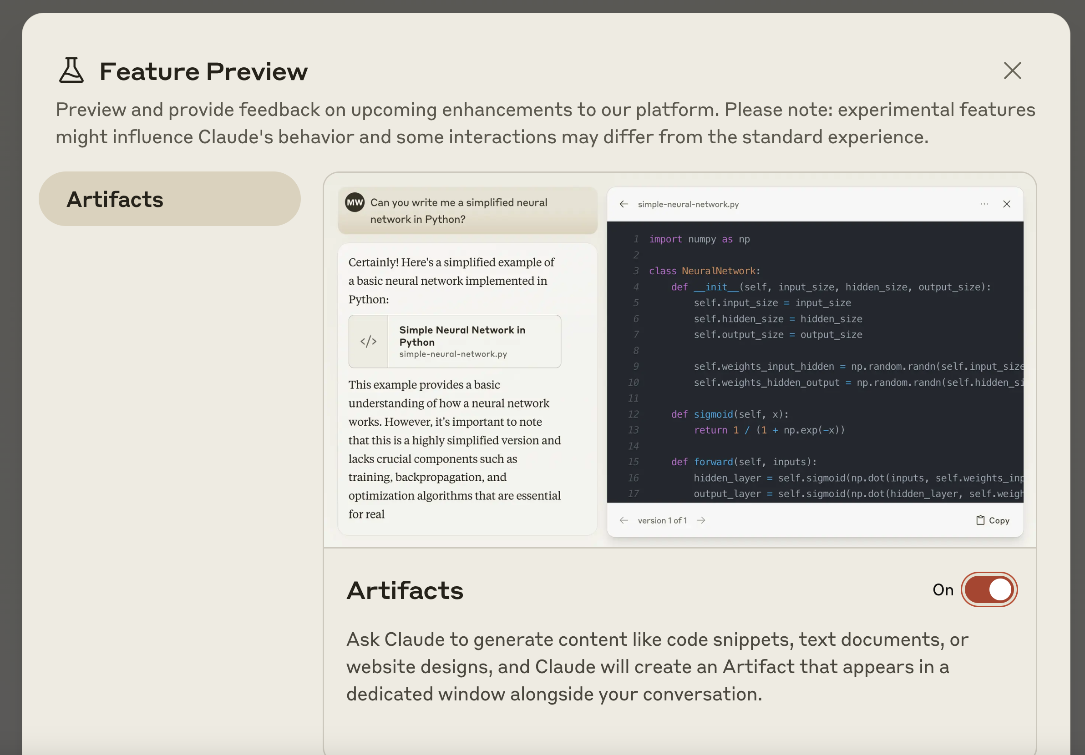Click the close X icon on artifact panel
Screen dimensions: 1085x755
[x=1007, y=204]
